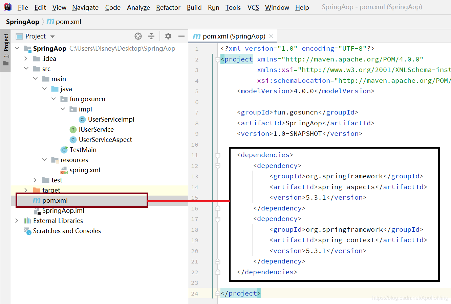This screenshot has width=451, height=304.
Task: Click the target folder icon
Action: pyautogui.click(x=37, y=190)
